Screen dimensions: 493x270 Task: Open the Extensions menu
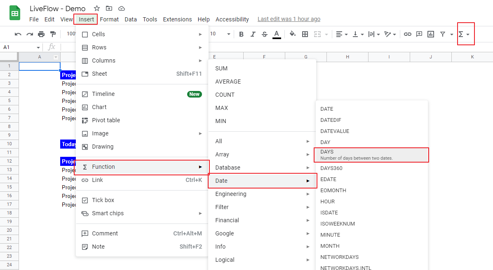click(177, 19)
